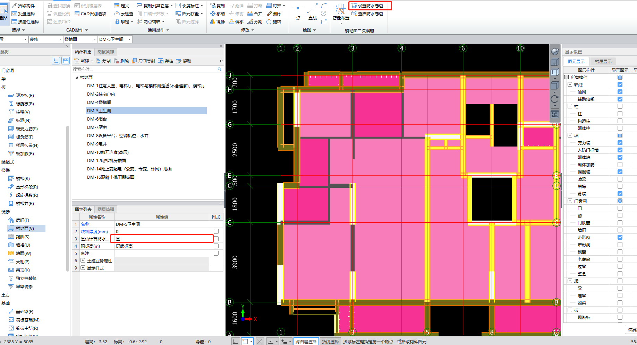The width and height of the screenshot is (637, 345).
Task: Expand 显示样式 property group
Action: click(x=83, y=268)
